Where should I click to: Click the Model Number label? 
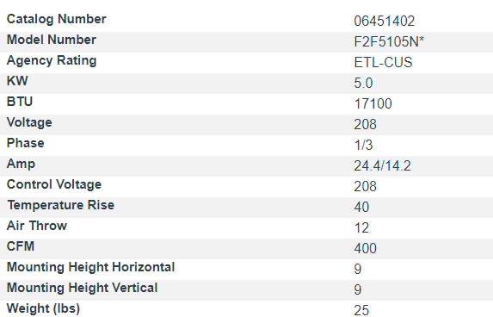click(52, 40)
